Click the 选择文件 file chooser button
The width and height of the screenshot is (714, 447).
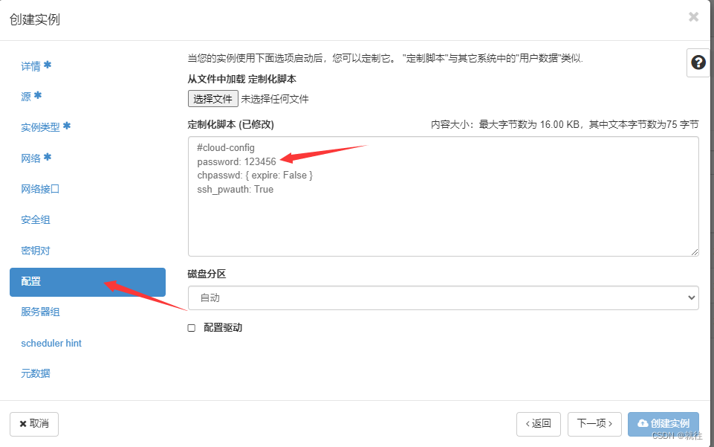point(212,98)
